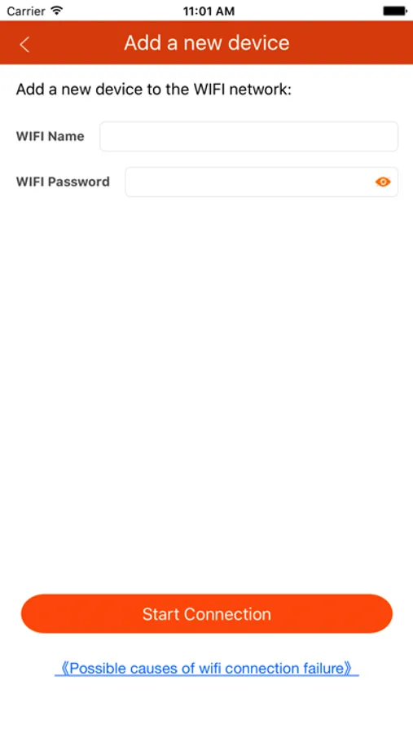Click the Start Connection button

(x=207, y=614)
